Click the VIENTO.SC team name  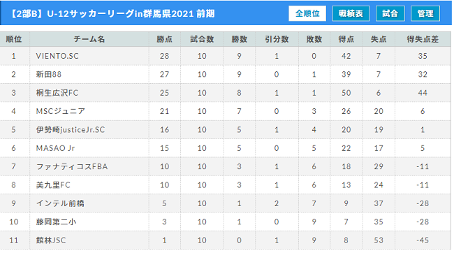click(x=57, y=56)
